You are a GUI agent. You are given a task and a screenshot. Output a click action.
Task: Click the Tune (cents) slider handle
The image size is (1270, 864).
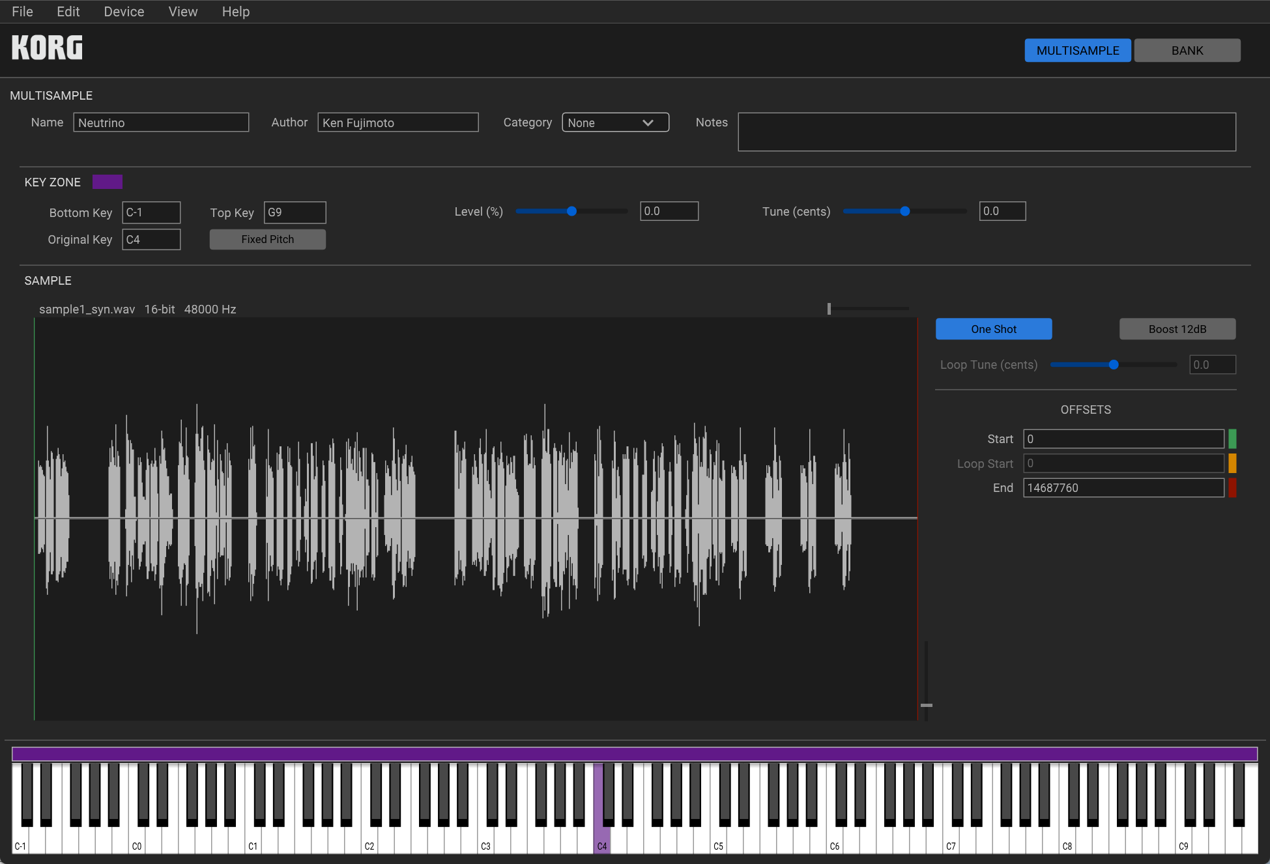point(904,211)
